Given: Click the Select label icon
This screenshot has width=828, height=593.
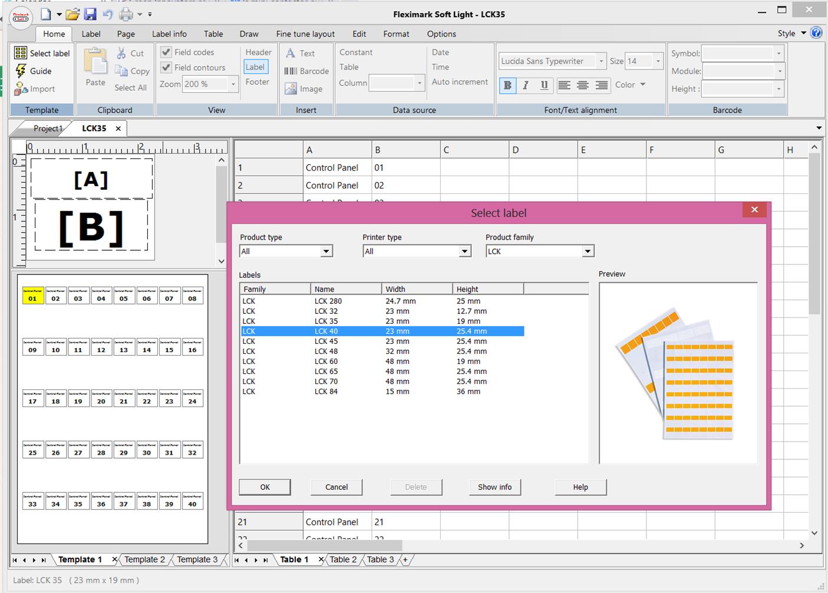Looking at the screenshot, I should (x=21, y=53).
